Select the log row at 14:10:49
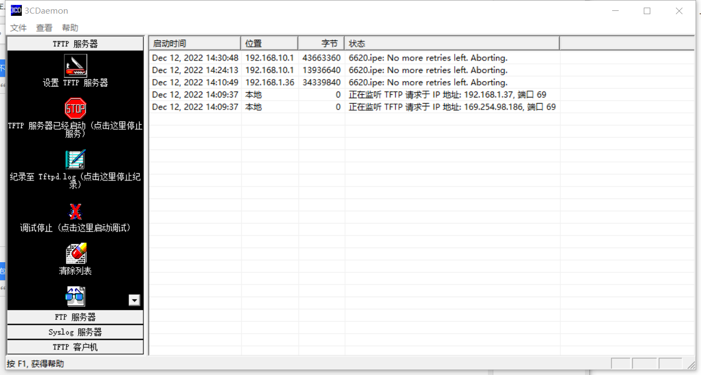Image resolution: width=701 pixels, height=375 pixels. click(355, 83)
